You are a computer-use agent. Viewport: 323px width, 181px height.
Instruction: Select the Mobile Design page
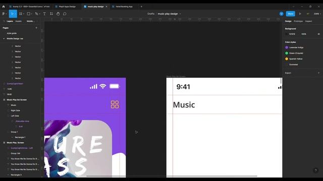point(15,39)
